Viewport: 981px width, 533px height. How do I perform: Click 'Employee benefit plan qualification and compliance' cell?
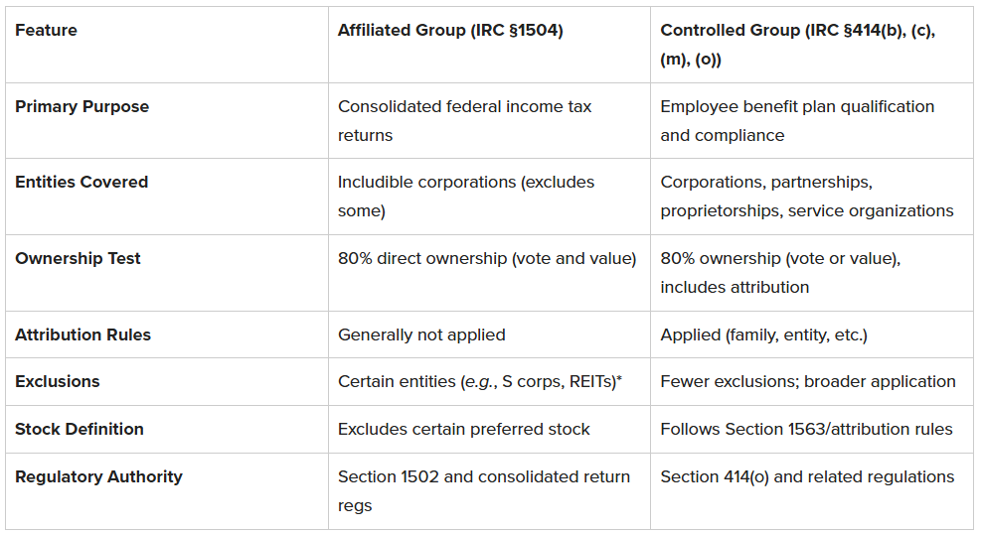coord(797,120)
